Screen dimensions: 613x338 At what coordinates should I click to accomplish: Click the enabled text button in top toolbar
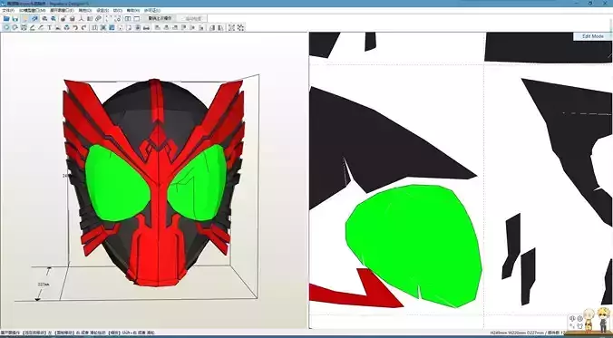pyautogui.click(x=160, y=18)
